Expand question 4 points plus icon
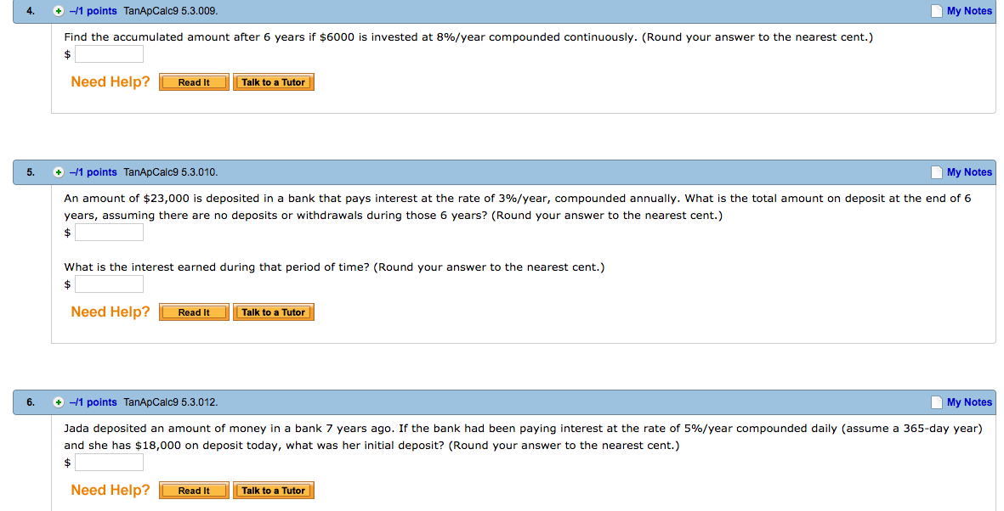Screen dimensions: 1004x511 59,11
